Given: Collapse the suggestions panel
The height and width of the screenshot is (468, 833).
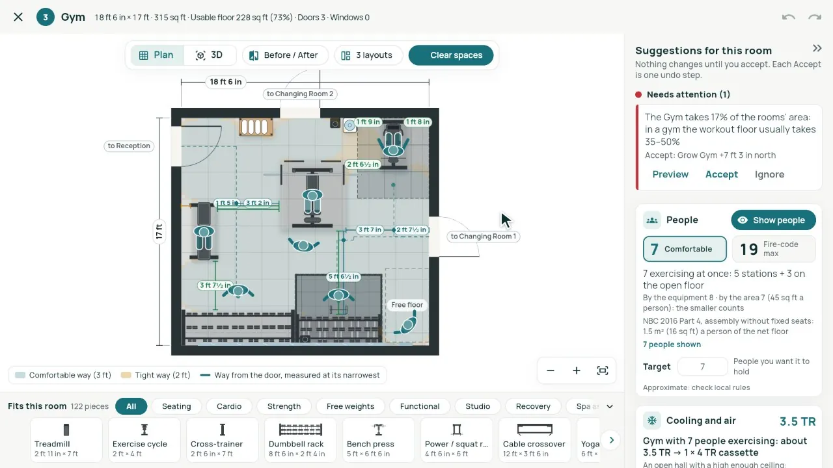Looking at the screenshot, I should [817, 48].
